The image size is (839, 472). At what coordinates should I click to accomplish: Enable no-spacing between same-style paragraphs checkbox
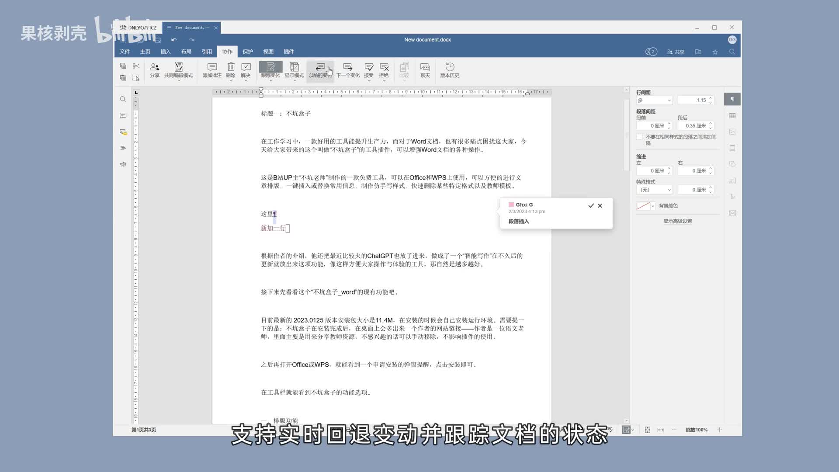[x=640, y=137]
